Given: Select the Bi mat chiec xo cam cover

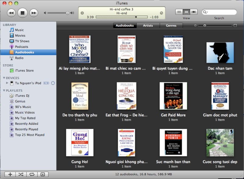Looking at the screenshot, I should (126, 49).
